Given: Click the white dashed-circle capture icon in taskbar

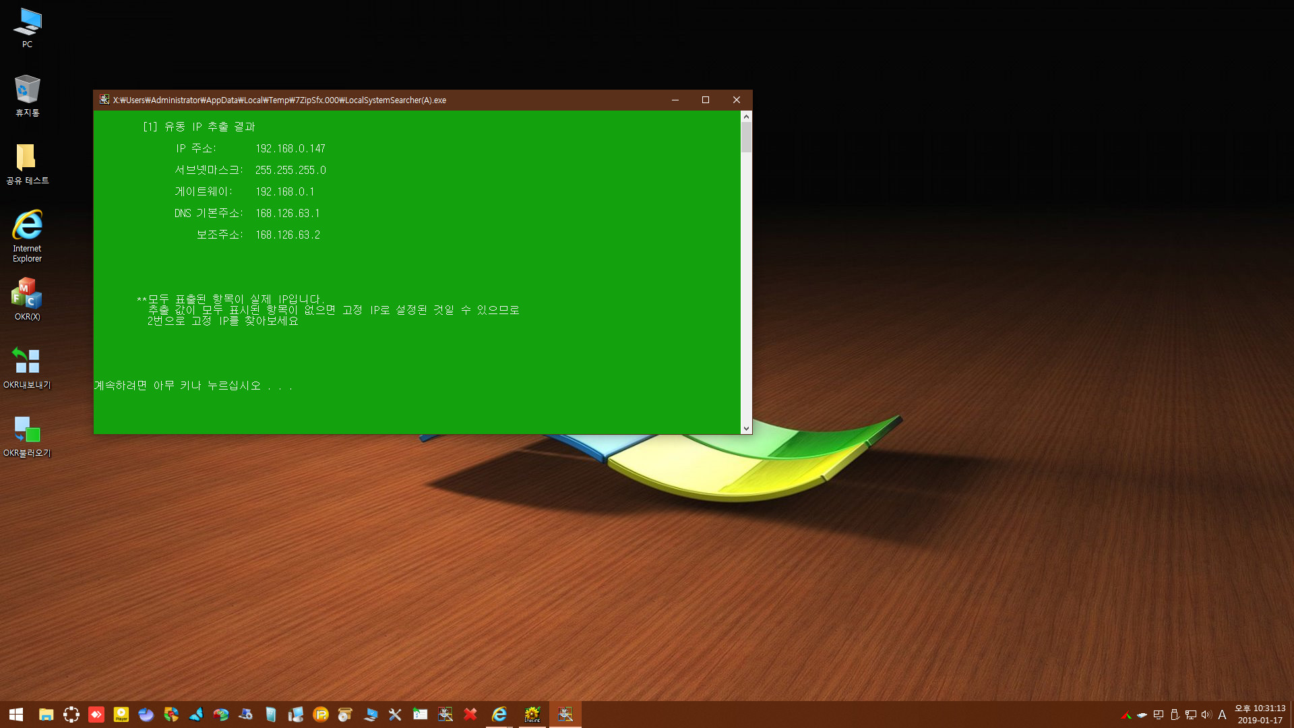Looking at the screenshot, I should [x=71, y=715].
